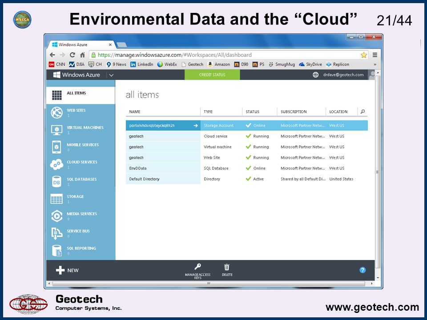The width and height of the screenshot is (427, 320).
Task: Open the WebEx bookmark
Action: coord(167,64)
